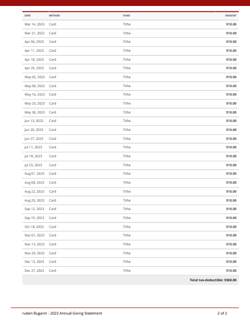Click the Total tax-deductible $380.00 text
250x324 pixels.
tap(213, 280)
